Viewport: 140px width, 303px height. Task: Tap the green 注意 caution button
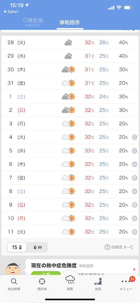(x=46, y=274)
